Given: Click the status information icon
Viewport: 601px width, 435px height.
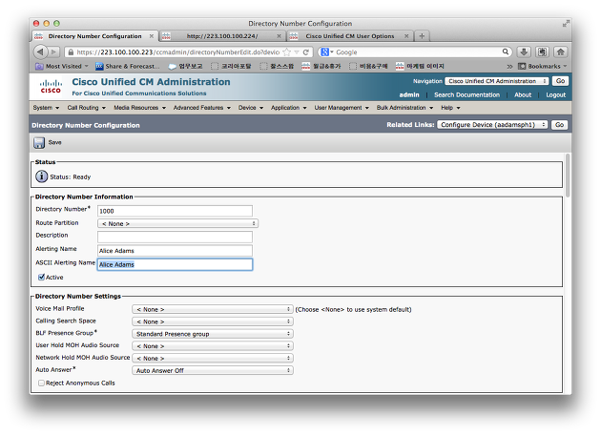Looking at the screenshot, I should point(41,176).
